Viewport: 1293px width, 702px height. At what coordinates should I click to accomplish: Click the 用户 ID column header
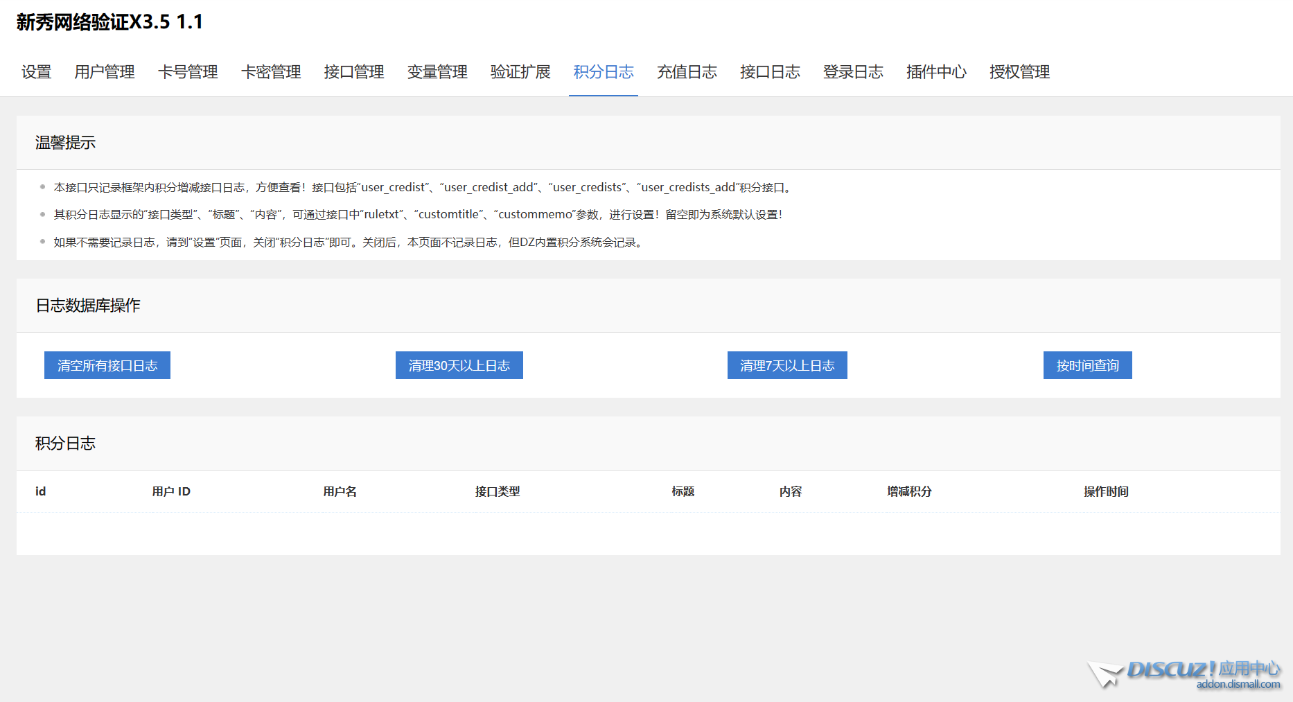[171, 491]
